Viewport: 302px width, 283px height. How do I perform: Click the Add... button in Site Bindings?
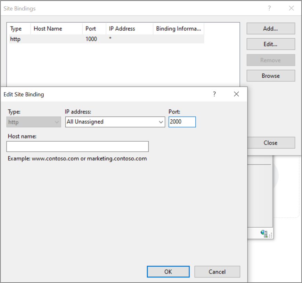point(271,29)
